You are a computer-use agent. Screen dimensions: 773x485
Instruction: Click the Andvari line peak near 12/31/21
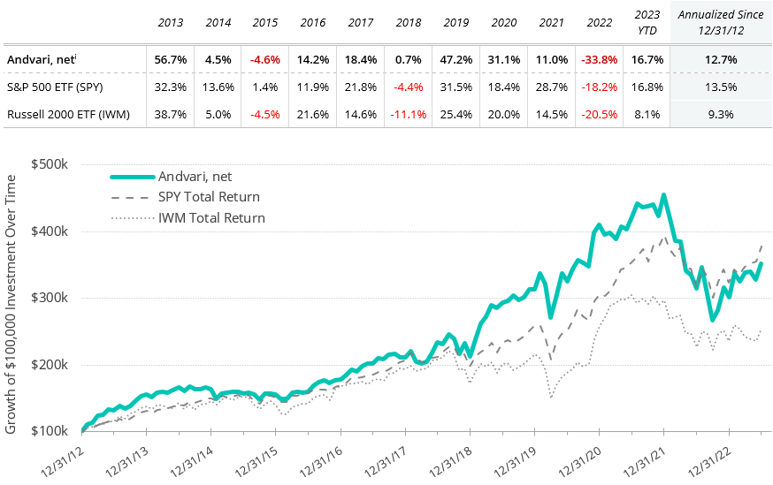[x=663, y=194]
